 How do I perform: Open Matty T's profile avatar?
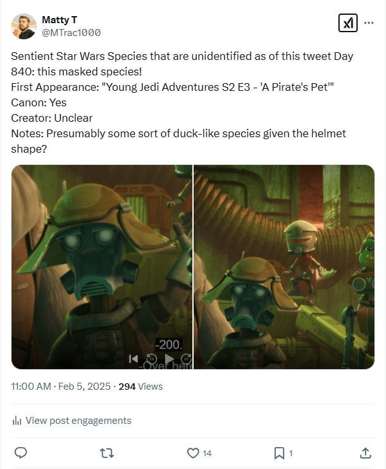(x=24, y=26)
